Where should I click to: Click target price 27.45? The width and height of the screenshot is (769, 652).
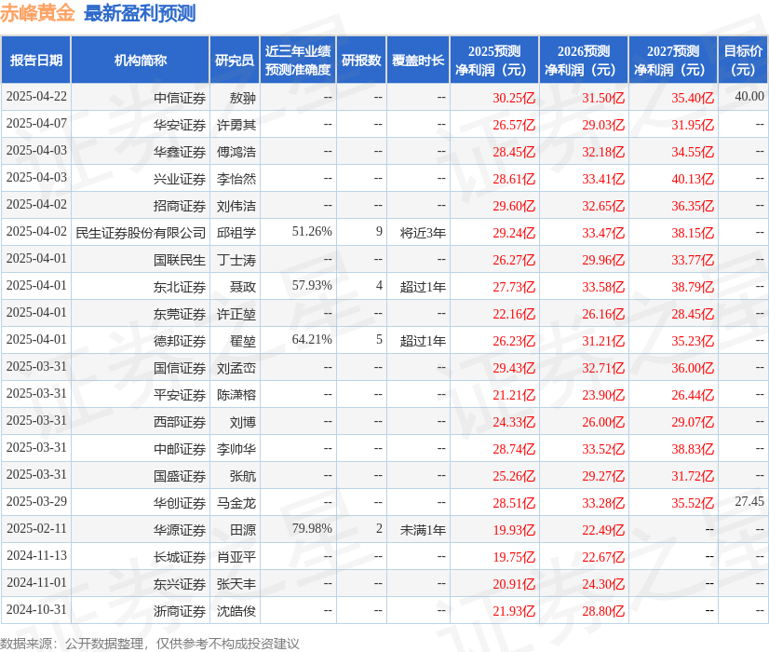click(x=749, y=501)
